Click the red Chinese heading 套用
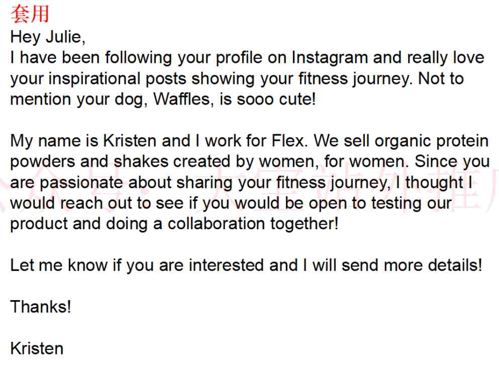499x366 pixels. pyautogui.click(x=29, y=14)
